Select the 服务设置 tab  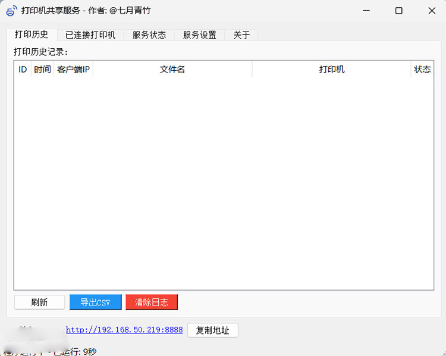[200, 35]
